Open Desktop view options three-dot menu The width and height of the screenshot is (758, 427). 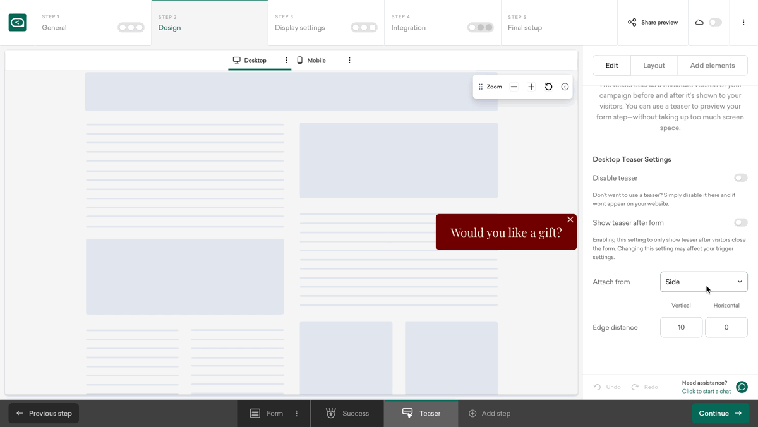286,61
